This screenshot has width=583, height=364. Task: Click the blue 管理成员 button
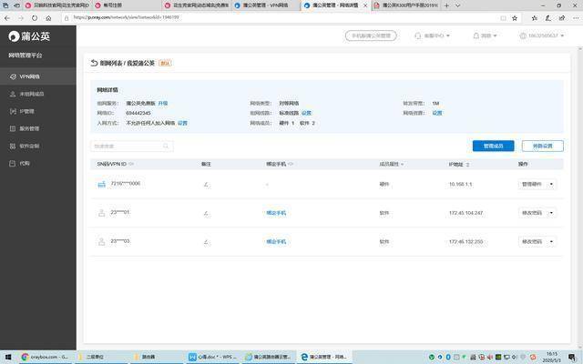[494, 146]
